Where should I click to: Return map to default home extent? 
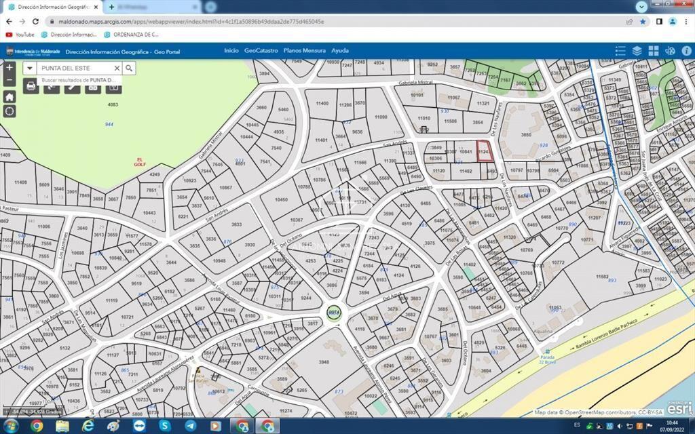pyautogui.click(x=10, y=96)
